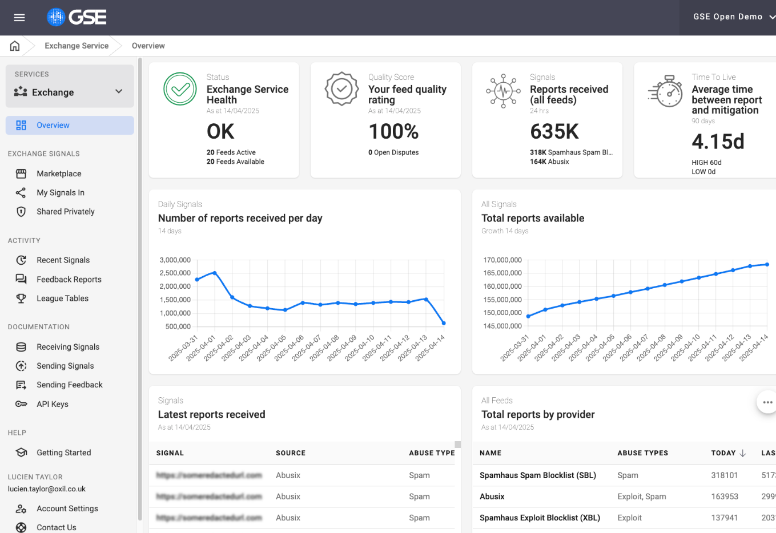The image size is (776, 533).
Task: Open the three-dots options button
Action: point(767,402)
